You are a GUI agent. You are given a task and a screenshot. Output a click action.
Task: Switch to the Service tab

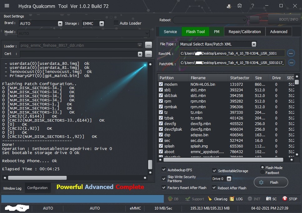pyautogui.click(x=170, y=31)
